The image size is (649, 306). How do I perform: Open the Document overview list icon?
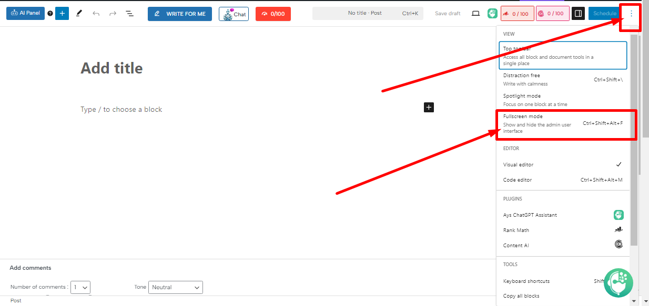(129, 13)
